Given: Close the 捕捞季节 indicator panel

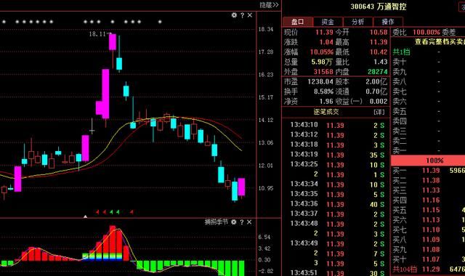Looking at the screenshot, I should [249, 222].
